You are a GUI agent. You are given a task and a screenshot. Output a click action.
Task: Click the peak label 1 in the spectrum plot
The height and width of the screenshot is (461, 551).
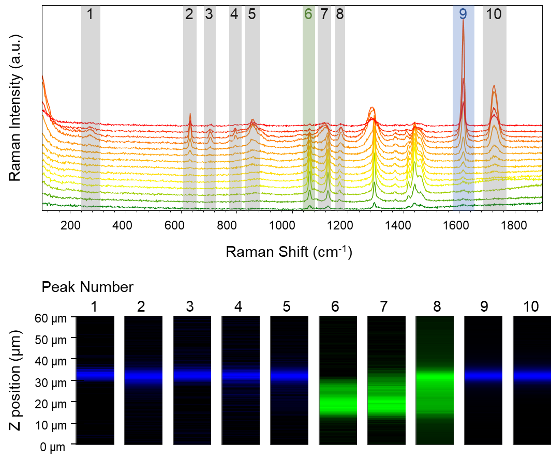pyautogui.click(x=91, y=14)
